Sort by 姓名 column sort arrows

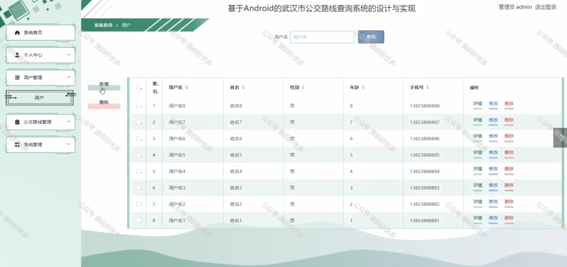pyautogui.click(x=244, y=88)
